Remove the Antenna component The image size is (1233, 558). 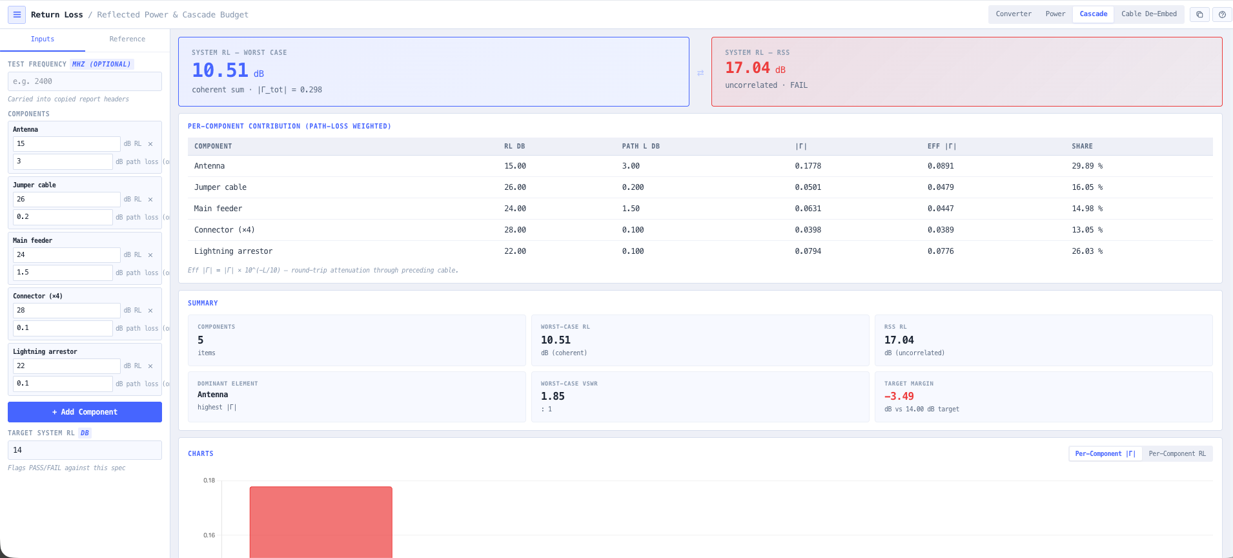[150, 144]
